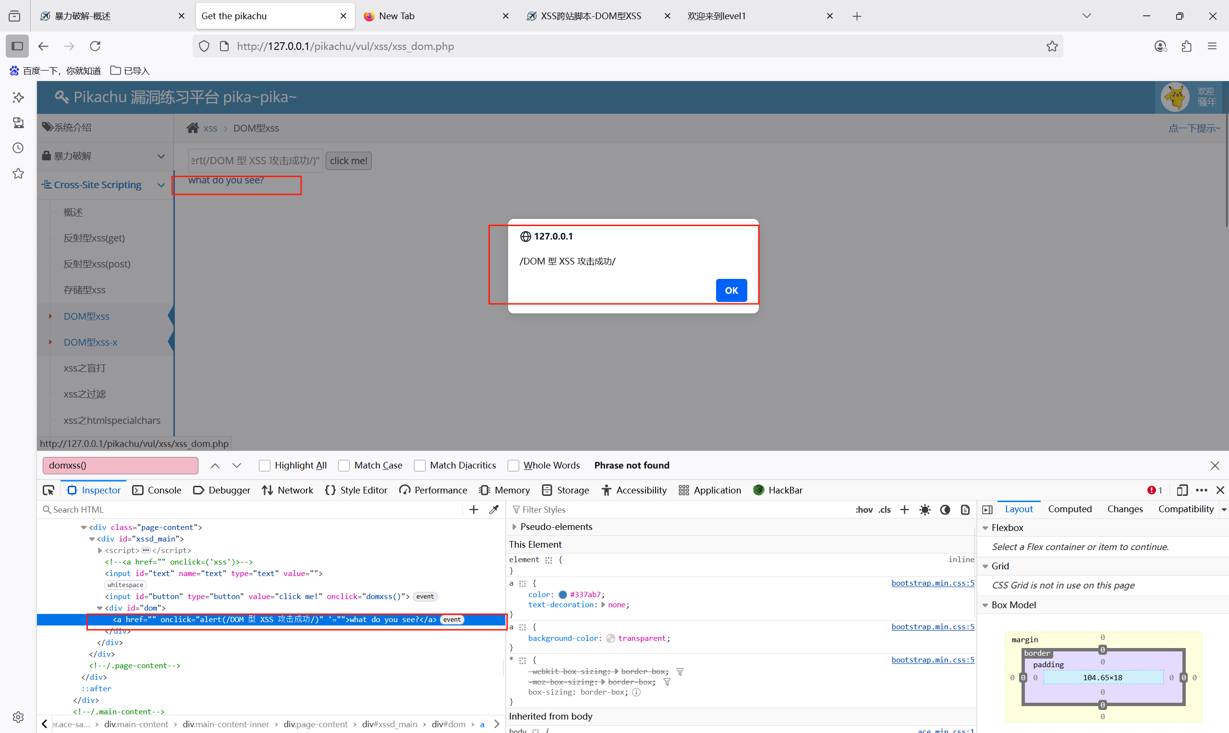
Task: Click the "what do you see?" link
Action: 226,180
